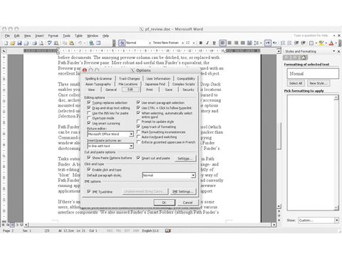Click the Center alignment icon
The image size is (342, 256).
tap(229, 43)
